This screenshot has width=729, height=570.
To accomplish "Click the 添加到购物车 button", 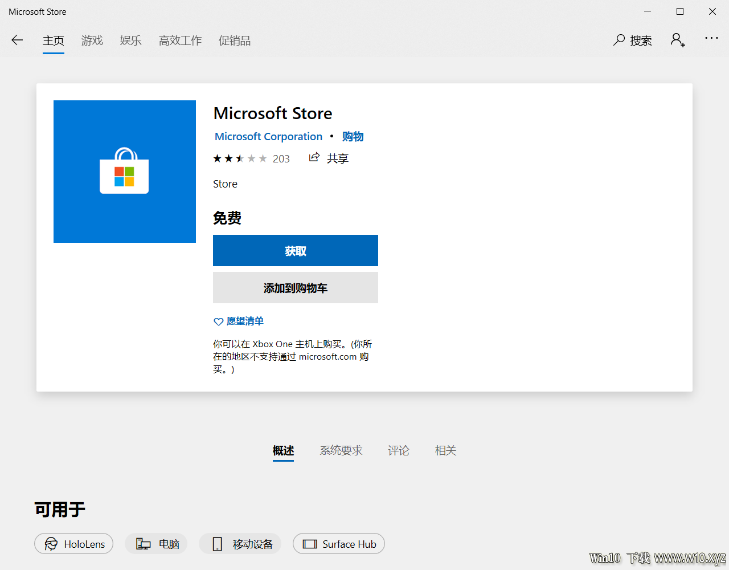I will tap(295, 288).
